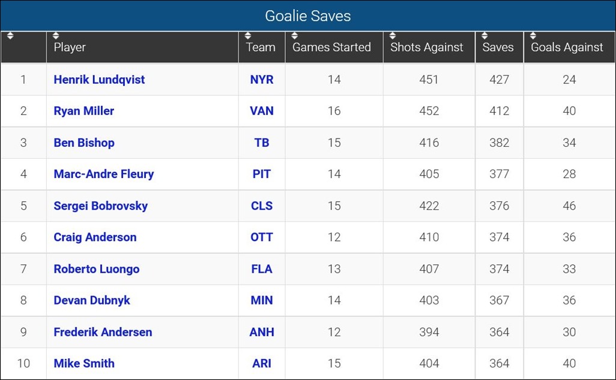Viewport: 616px width, 380px height.
Task: Click the NYR team link
Action: [261, 79]
